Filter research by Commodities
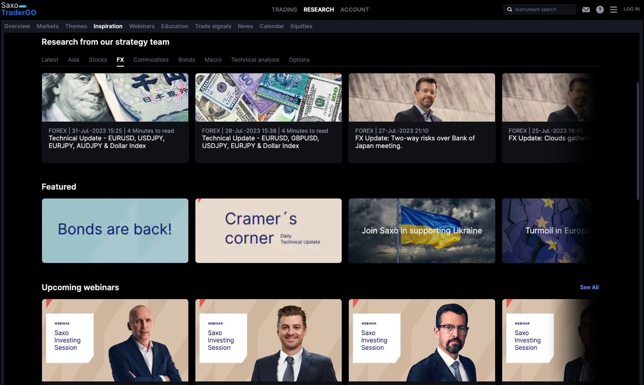Image resolution: width=644 pixels, height=385 pixels. (x=151, y=59)
